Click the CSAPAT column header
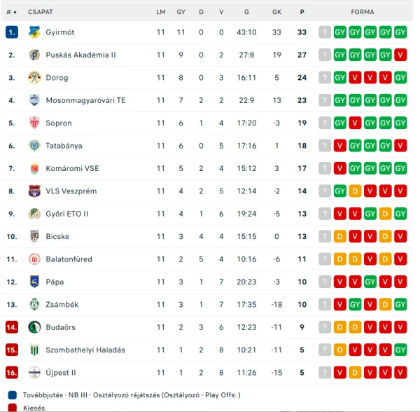This screenshot has width=420, height=412. click(x=41, y=12)
